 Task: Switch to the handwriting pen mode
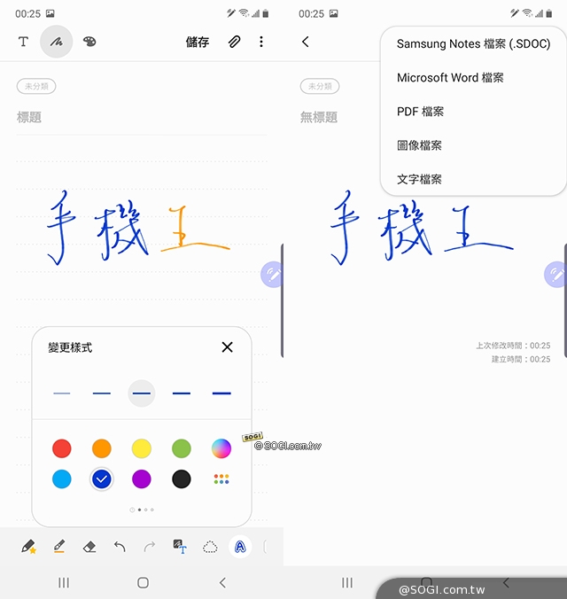(57, 42)
